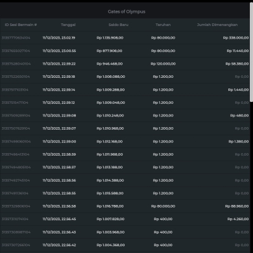Screen dimensions: 253x253
Task: Click date 11/12/2023, 22.56.58
Action: tap(59, 206)
